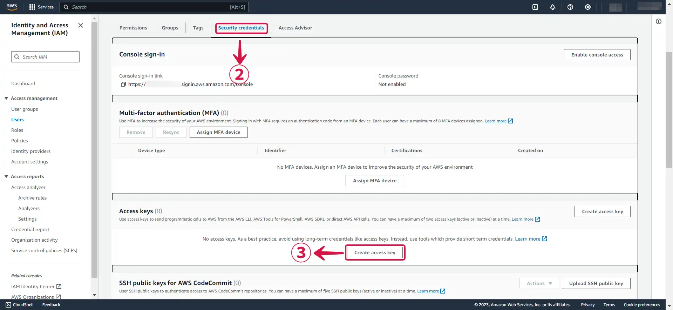Screen dimensions: 673x310
Task: Click Upload SSH public key button
Action: pyautogui.click(x=596, y=283)
